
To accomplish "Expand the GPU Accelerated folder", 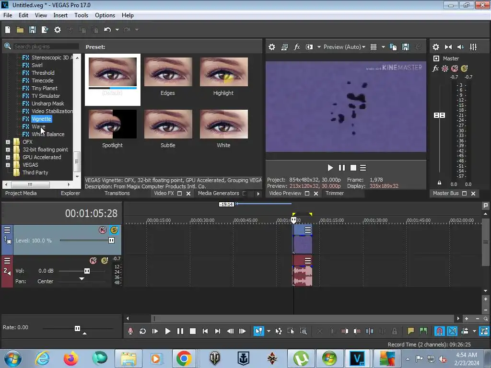I will point(8,157).
